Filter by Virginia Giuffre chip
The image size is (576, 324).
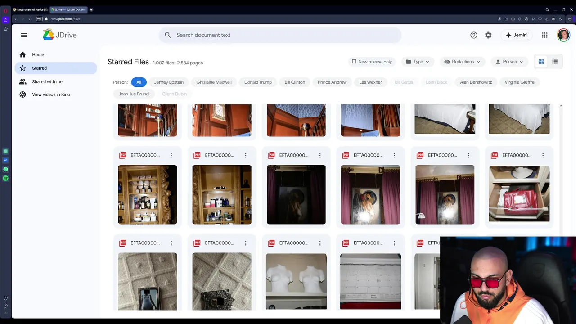click(x=519, y=82)
